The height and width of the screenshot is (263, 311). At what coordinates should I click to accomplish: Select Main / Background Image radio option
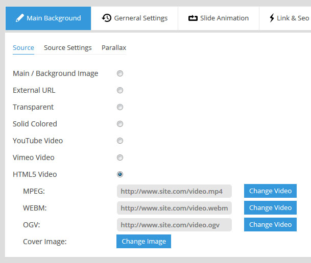tap(120, 73)
